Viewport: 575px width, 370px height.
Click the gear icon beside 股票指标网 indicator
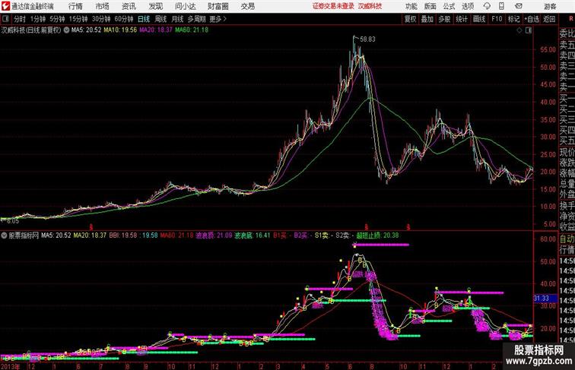coord(4,236)
